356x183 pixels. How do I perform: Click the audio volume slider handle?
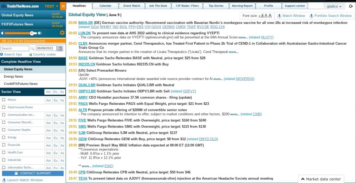(32, 33)
